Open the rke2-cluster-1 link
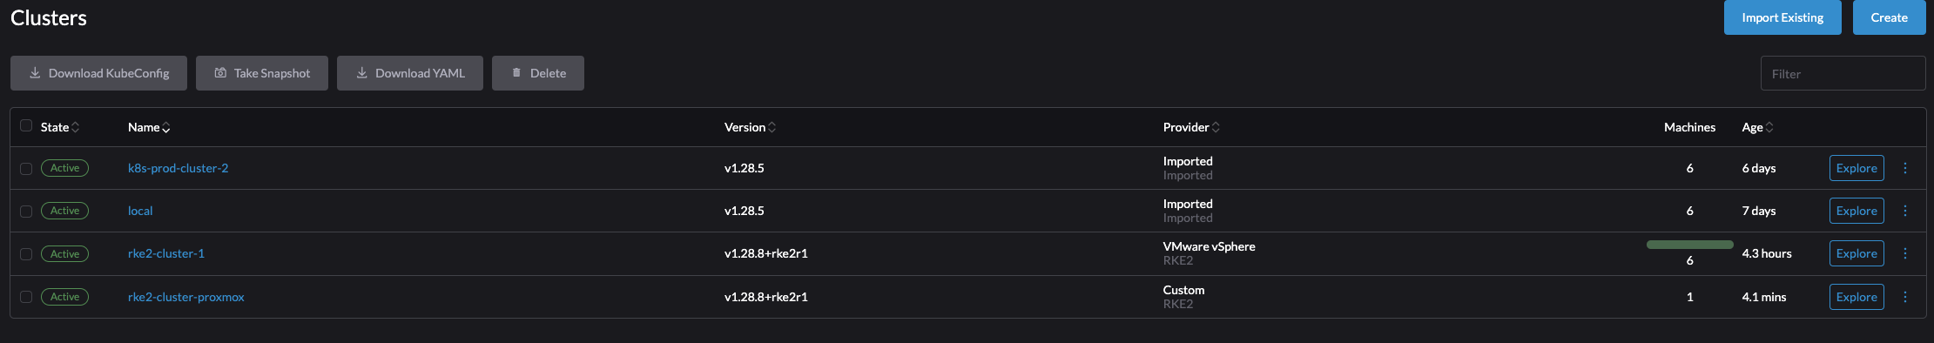Screen dimensions: 1934x343 (x=166, y=253)
